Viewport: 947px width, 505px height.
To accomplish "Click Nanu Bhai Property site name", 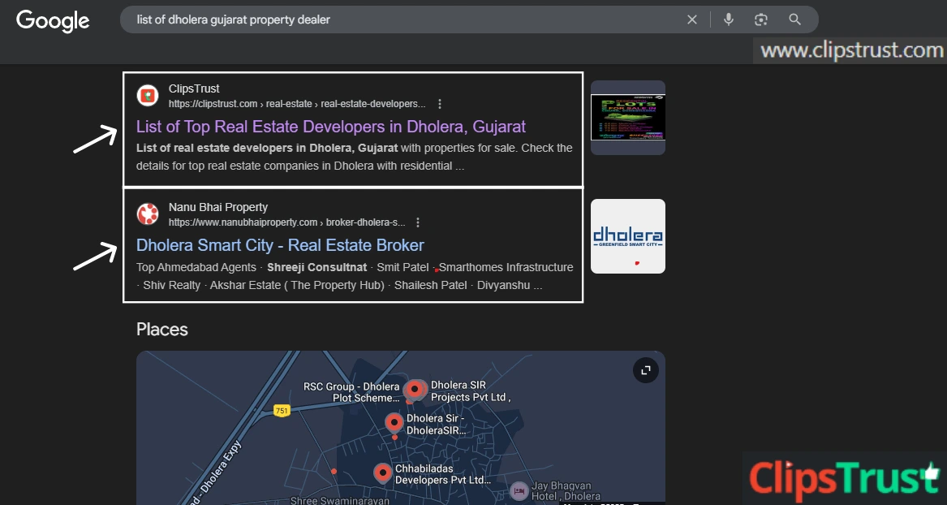I will [218, 207].
